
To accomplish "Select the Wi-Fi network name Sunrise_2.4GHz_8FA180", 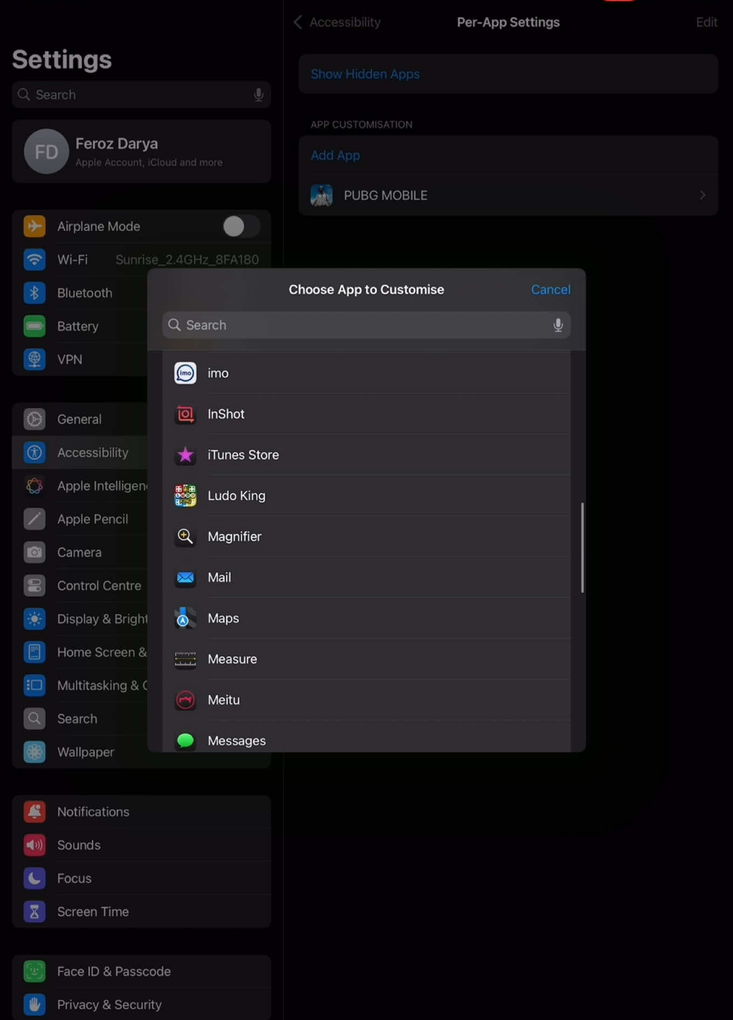I will 187,260.
